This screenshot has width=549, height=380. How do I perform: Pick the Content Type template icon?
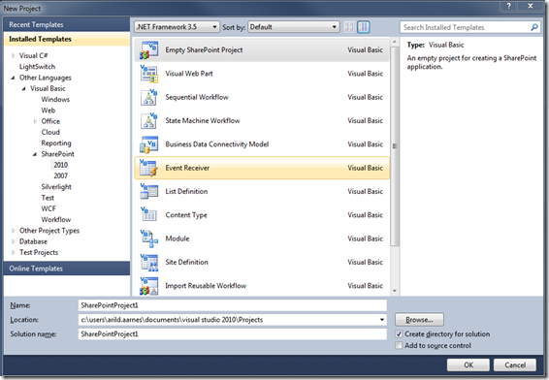(148, 215)
